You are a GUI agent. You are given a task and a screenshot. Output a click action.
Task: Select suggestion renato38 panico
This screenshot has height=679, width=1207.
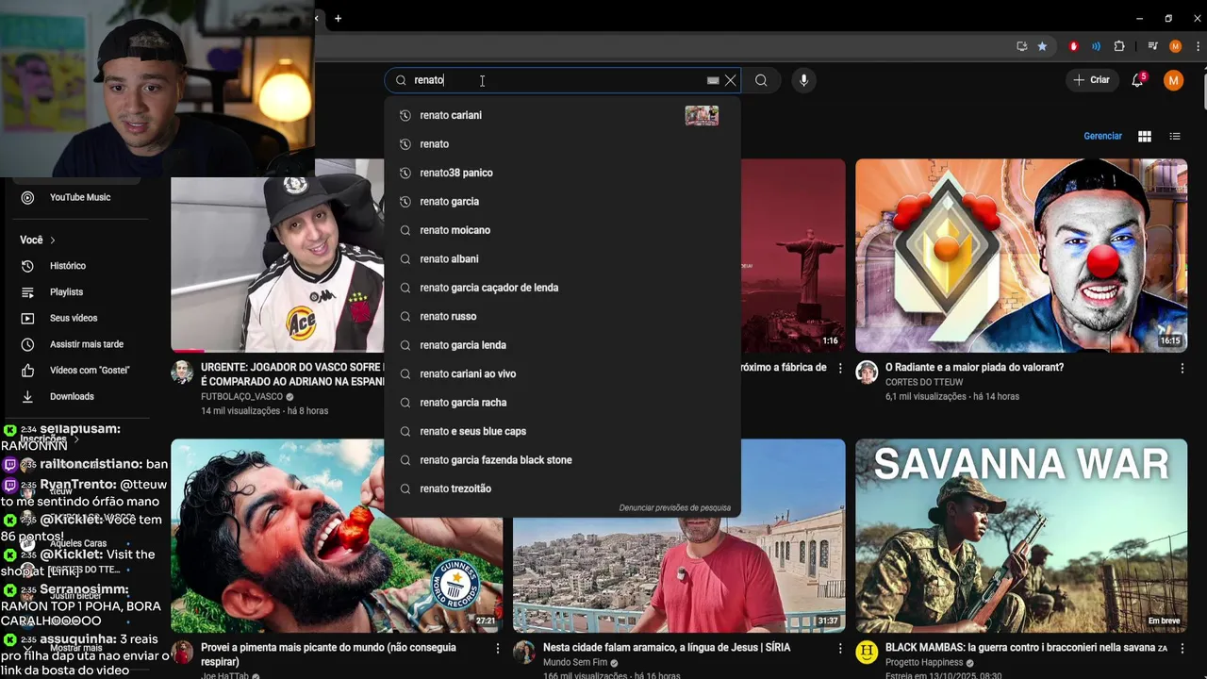562,173
